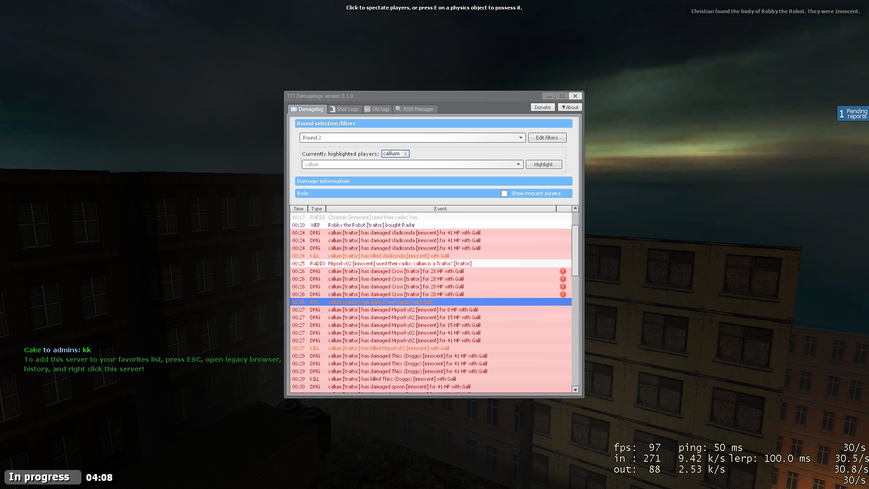This screenshot has width=869, height=489.
Task: Select 'damaged Mrporky02 for 8 HP' row
Action: (431, 310)
